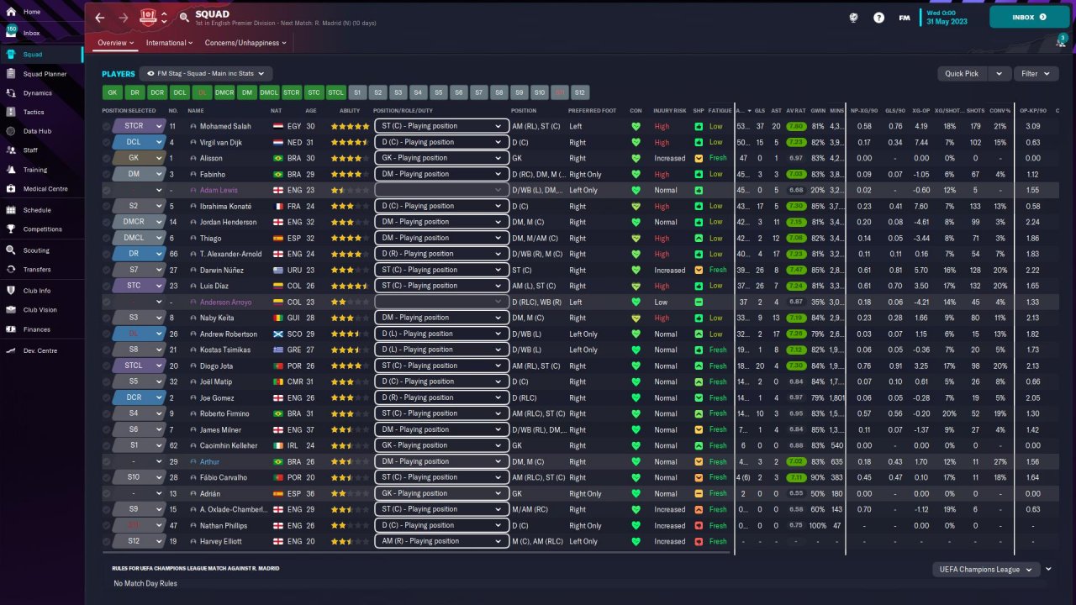Click the Quick Pick button
1076x605 pixels.
[x=963, y=74]
